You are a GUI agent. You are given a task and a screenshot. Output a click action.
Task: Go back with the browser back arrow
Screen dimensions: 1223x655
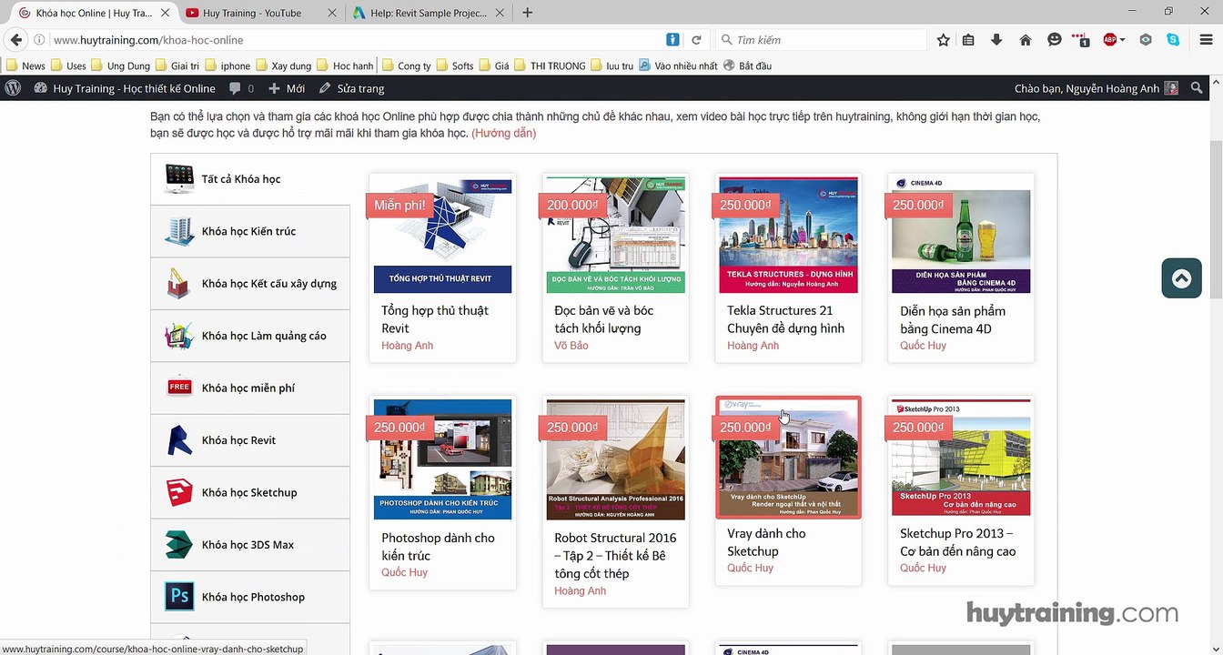click(x=15, y=40)
